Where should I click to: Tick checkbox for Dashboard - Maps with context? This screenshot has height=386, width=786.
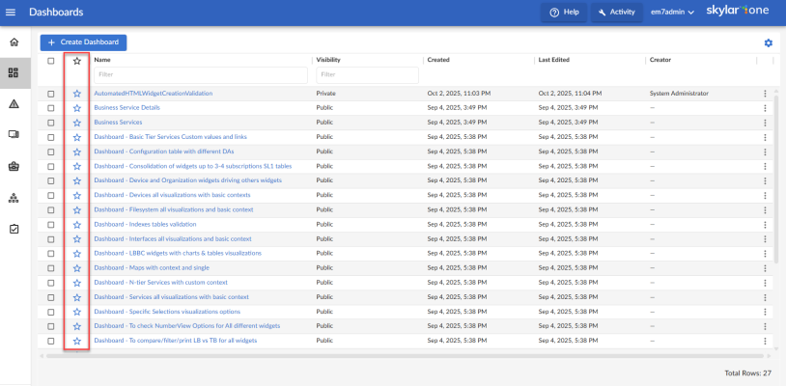point(51,267)
